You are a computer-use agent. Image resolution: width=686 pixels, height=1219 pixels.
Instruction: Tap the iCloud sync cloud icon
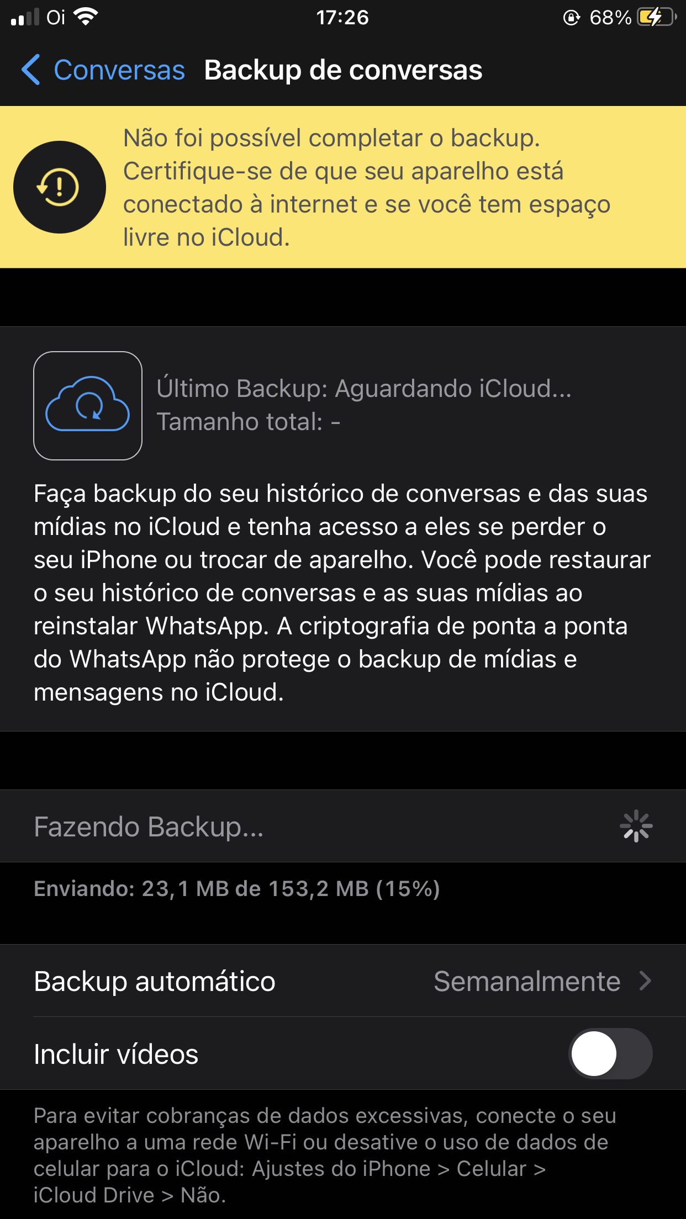click(88, 406)
